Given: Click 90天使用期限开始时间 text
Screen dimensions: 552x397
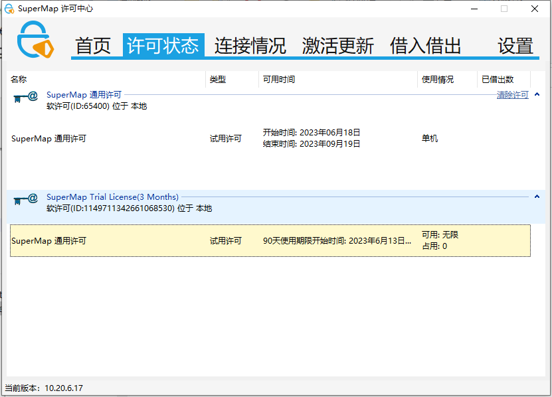Looking at the screenshot, I should (x=337, y=241).
